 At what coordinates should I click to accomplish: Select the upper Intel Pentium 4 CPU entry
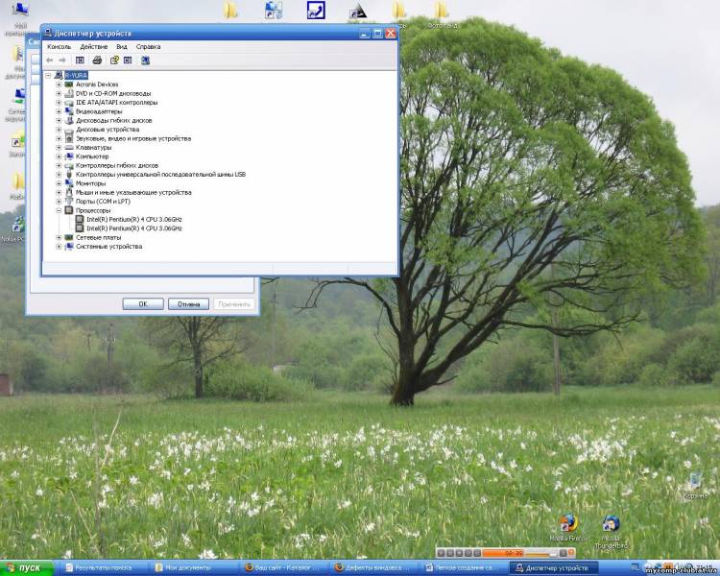(x=134, y=220)
